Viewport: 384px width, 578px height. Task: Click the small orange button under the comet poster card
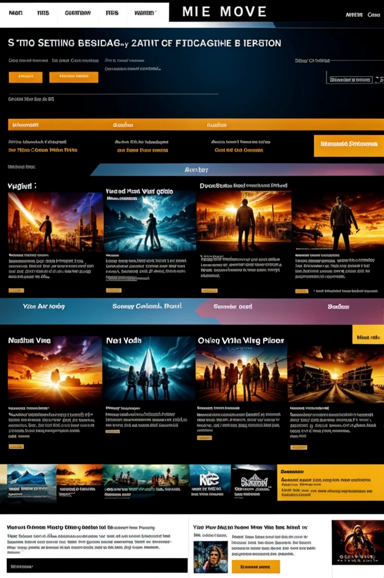point(16,291)
